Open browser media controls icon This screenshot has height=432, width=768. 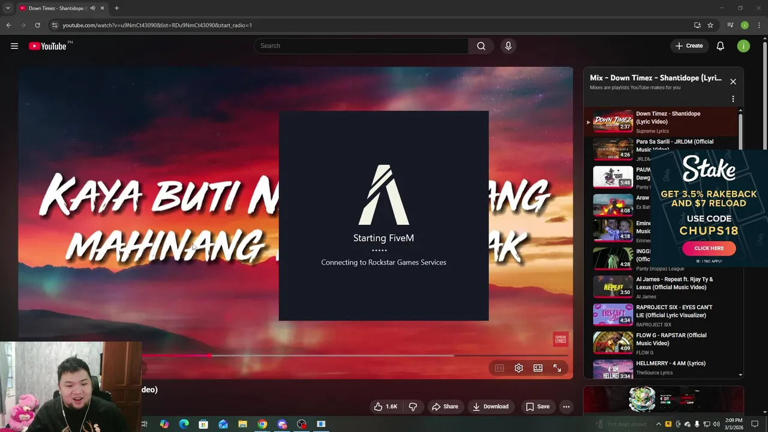[x=730, y=25]
